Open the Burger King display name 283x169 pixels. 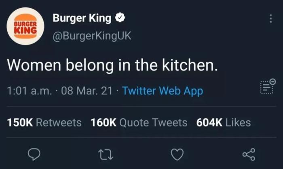pyautogui.click(x=82, y=18)
